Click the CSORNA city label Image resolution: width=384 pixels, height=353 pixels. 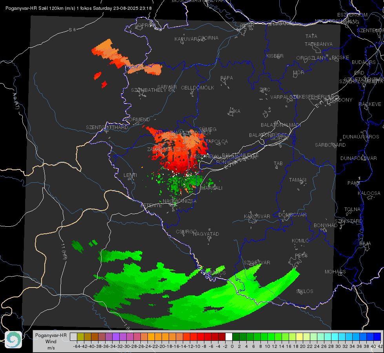point(208,38)
